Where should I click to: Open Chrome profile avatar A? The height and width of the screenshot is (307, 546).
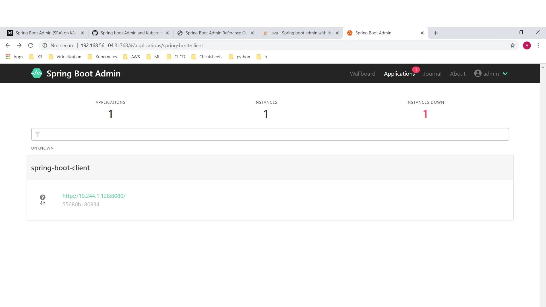coord(527,45)
